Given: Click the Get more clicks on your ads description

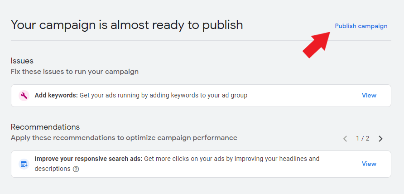Looking at the screenshot, I should 177,164.
